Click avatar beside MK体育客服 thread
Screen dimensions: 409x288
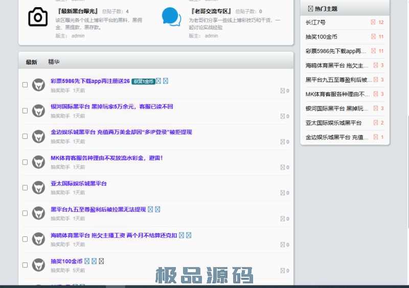tap(39, 162)
